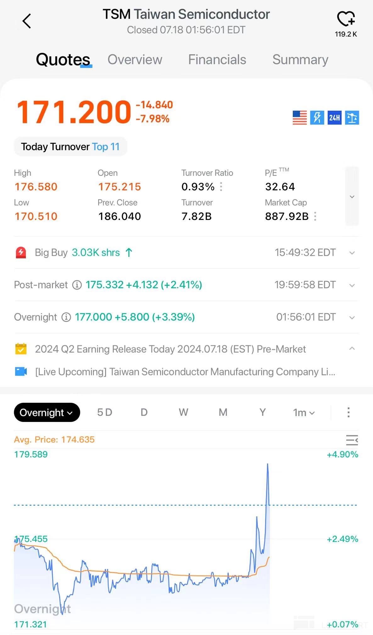Viewport: 373px width, 635px height.
Task: Select the Y yearly chart
Action: click(263, 412)
